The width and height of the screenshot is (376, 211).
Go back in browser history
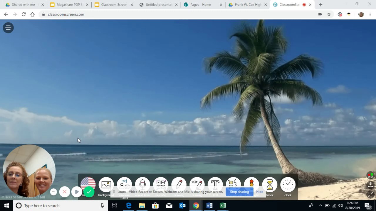coord(6,14)
